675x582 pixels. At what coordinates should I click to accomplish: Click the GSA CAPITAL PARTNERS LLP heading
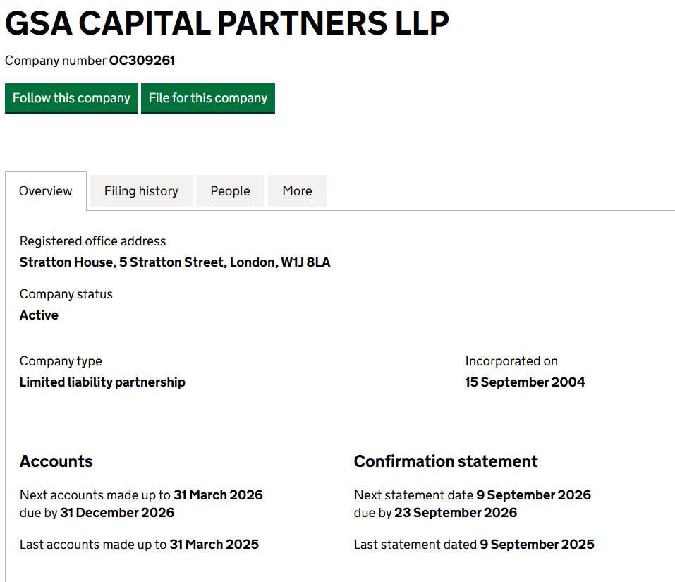click(227, 24)
